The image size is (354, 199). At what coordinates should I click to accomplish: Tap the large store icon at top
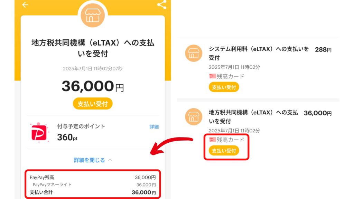click(x=93, y=15)
